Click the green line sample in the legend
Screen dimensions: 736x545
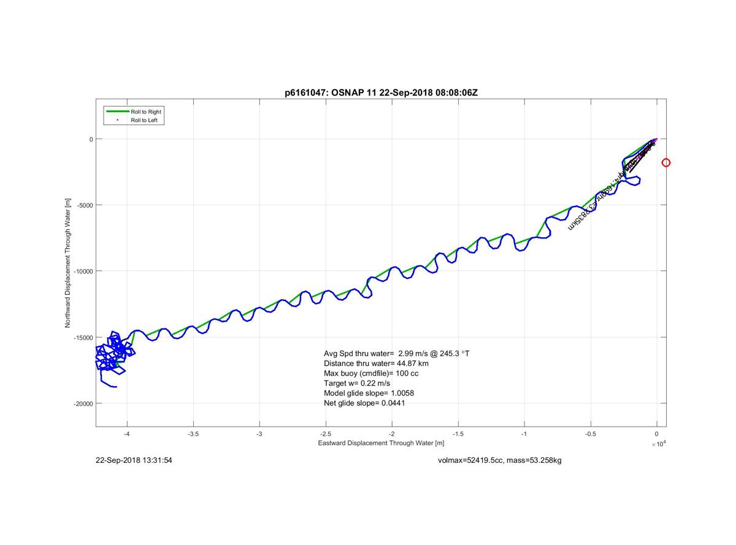click(118, 112)
